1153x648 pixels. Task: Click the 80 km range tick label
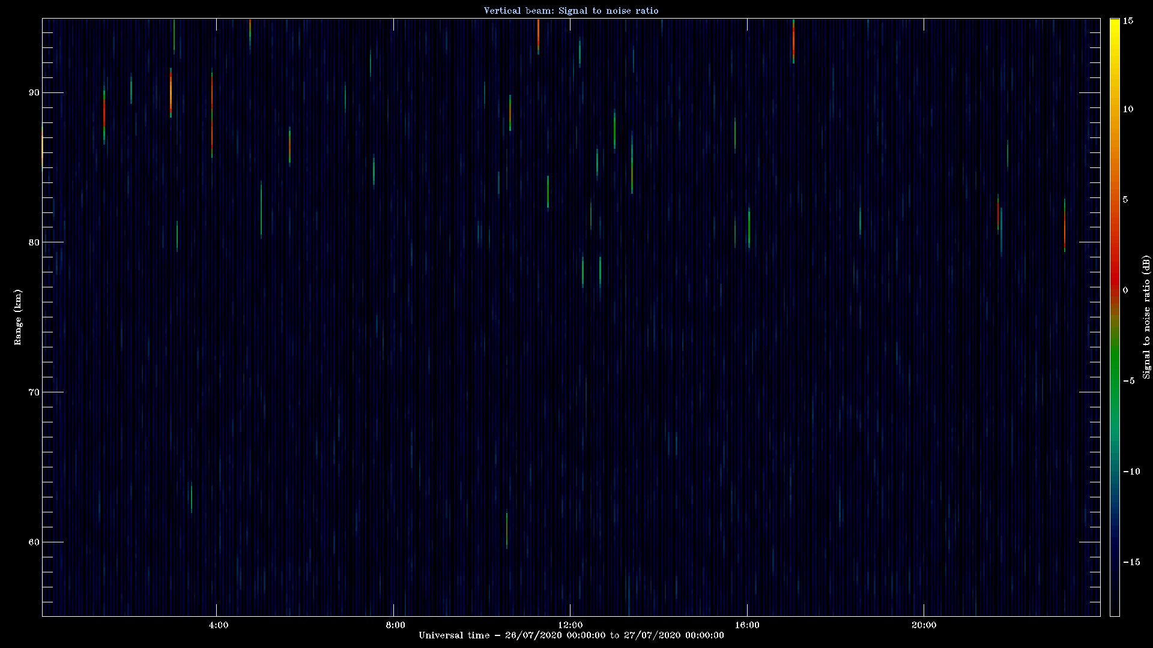coord(33,242)
